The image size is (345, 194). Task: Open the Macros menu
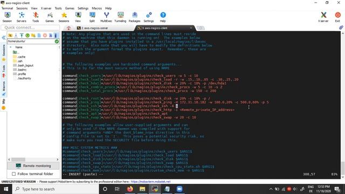click(x=97, y=8)
